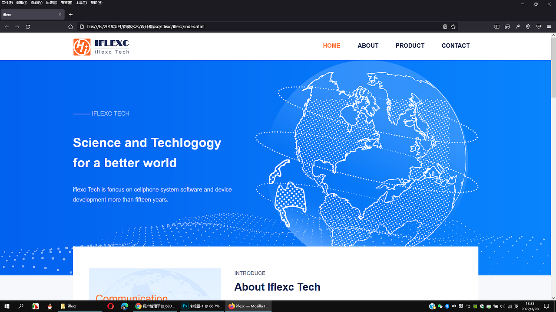Switch to the Firefox iflexc taskbar button
The height and width of the screenshot is (312, 556).
coord(249,306)
